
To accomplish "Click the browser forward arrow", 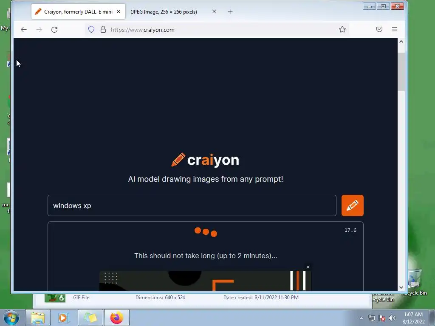I will tap(39, 30).
